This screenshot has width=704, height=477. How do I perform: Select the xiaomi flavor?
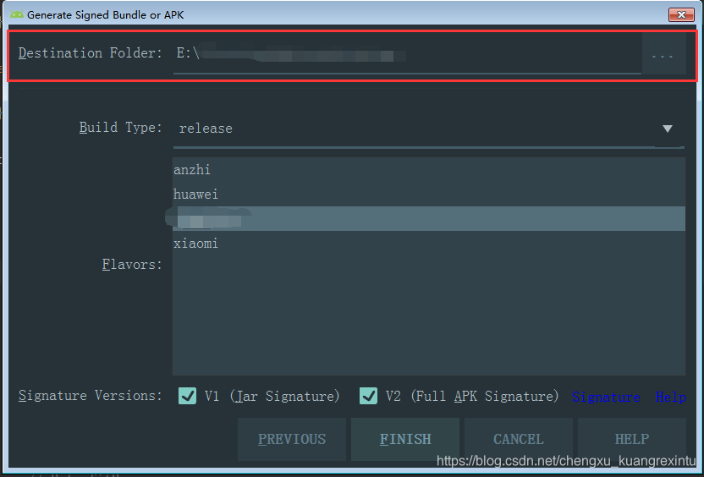[429, 244]
